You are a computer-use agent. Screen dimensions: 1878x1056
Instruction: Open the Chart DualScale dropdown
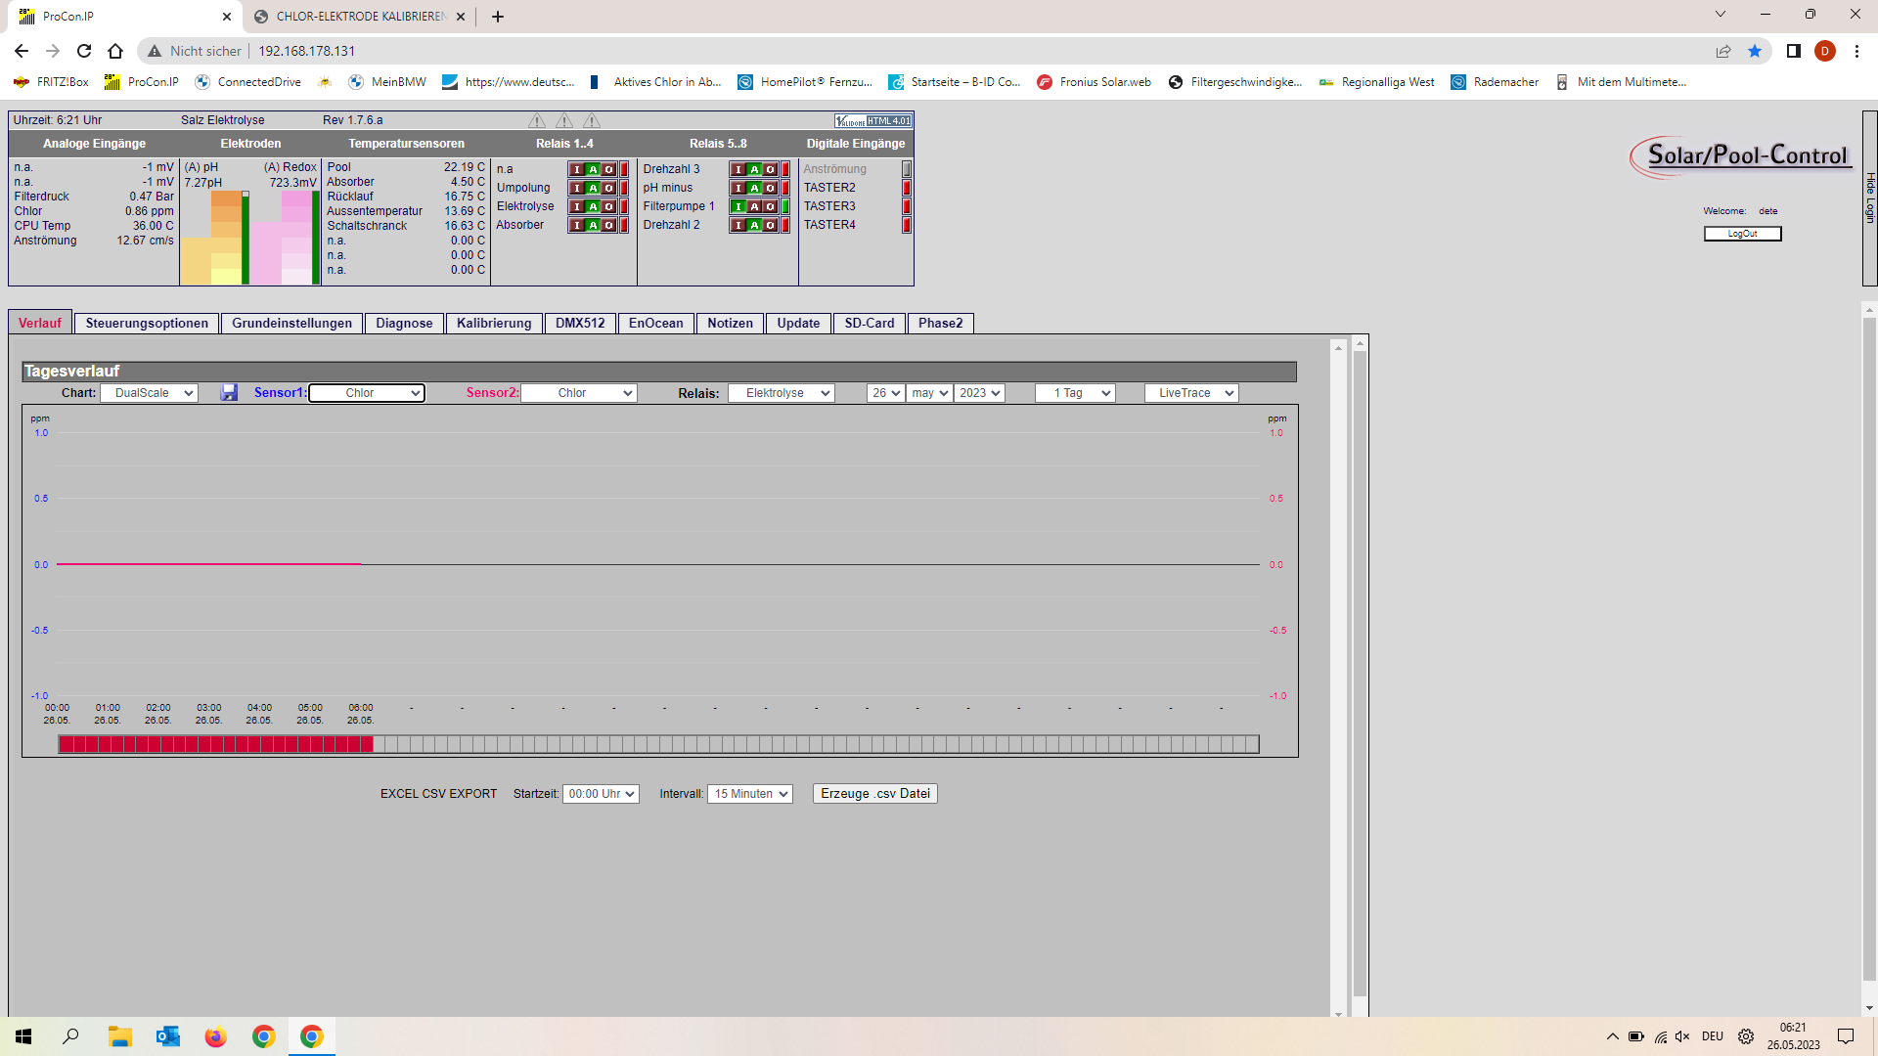[x=150, y=393]
